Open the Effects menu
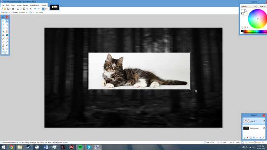 point(44,5)
